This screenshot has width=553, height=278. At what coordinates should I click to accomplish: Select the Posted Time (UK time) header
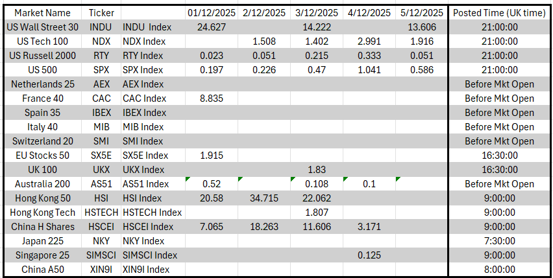(499, 13)
